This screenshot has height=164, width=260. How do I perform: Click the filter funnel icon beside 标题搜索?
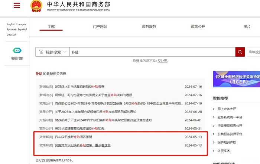41,52
